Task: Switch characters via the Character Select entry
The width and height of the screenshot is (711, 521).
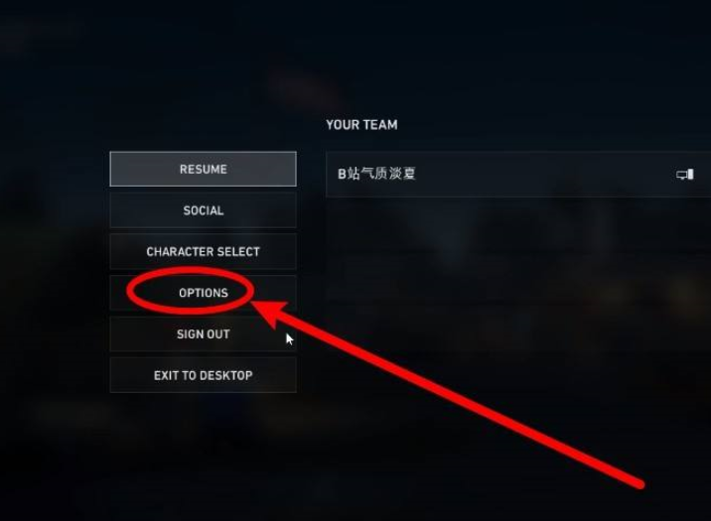Action: (x=204, y=251)
